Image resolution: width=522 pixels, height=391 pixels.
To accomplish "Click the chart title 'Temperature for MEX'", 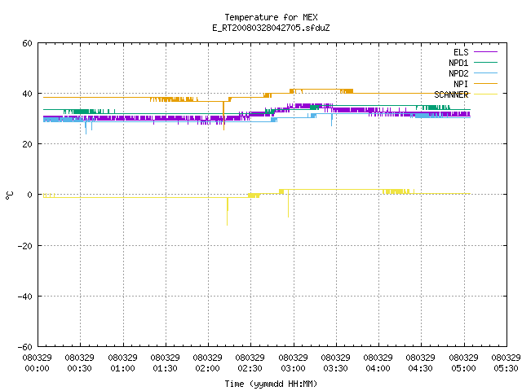I will (271, 17).
